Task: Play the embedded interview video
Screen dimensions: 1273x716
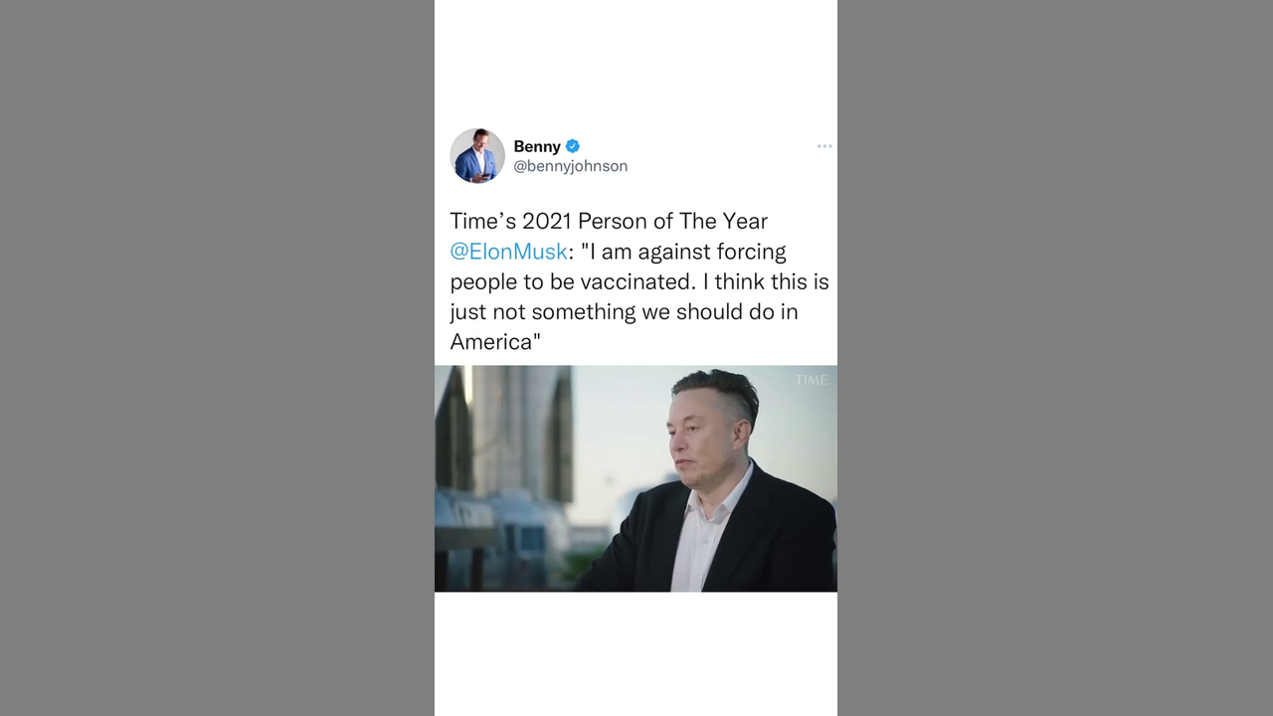Action: pyautogui.click(x=636, y=478)
